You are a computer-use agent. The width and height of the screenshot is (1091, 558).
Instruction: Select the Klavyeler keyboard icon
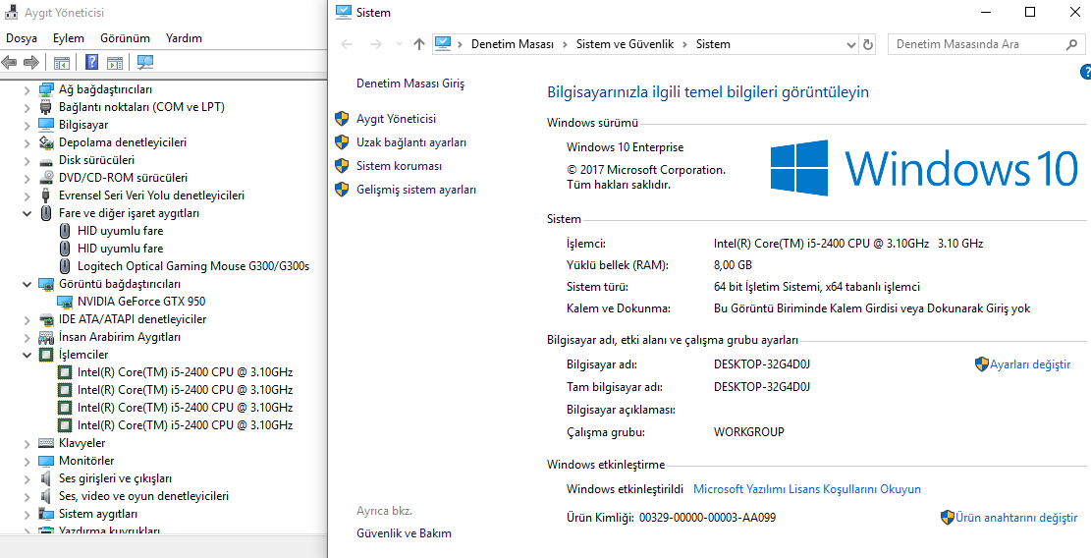[46, 443]
